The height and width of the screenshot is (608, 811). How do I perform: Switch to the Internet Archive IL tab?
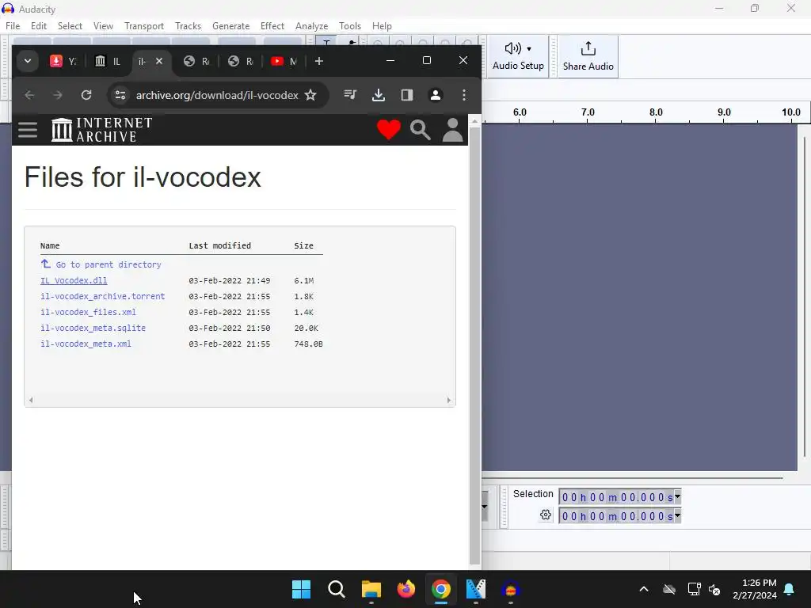tap(108, 61)
